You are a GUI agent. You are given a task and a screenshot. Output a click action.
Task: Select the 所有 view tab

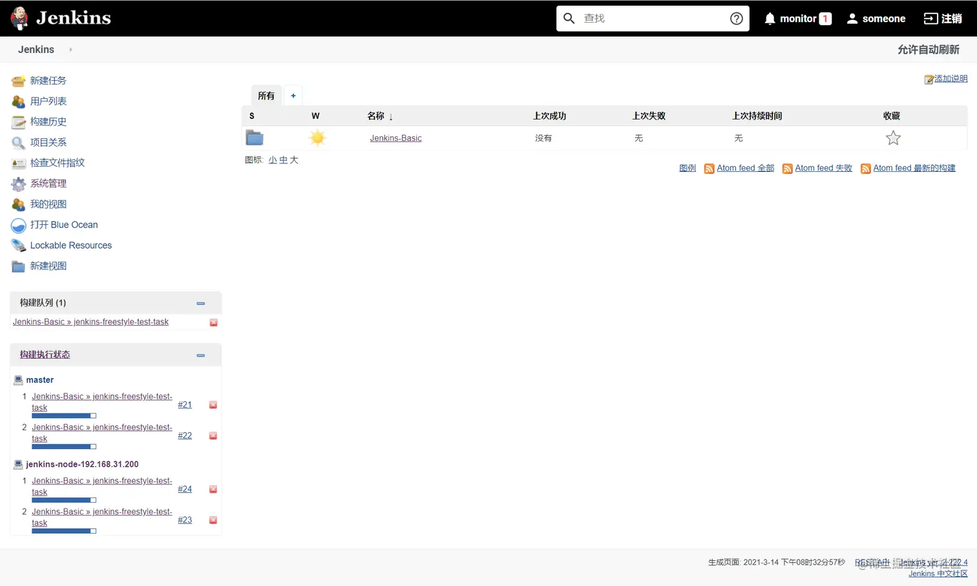[266, 96]
